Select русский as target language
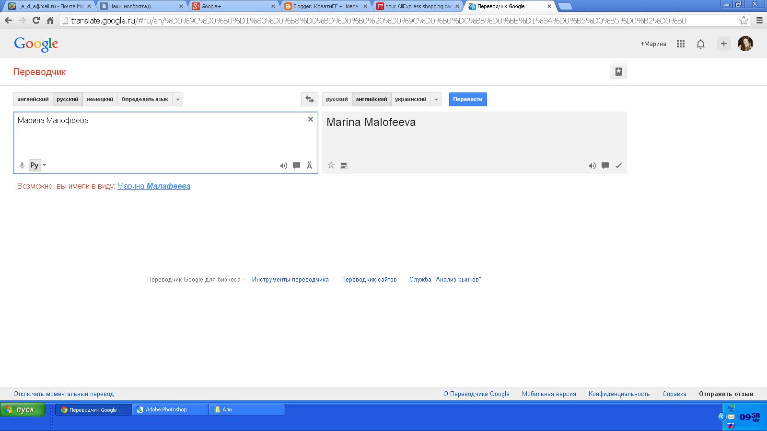Viewport: 767px width, 431px height. pyautogui.click(x=337, y=99)
